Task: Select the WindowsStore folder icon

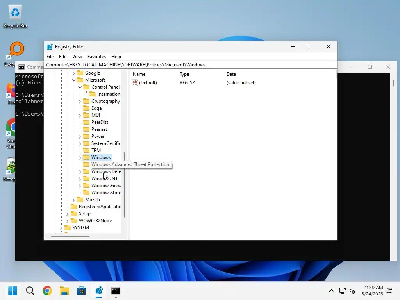Action: (86, 192)
